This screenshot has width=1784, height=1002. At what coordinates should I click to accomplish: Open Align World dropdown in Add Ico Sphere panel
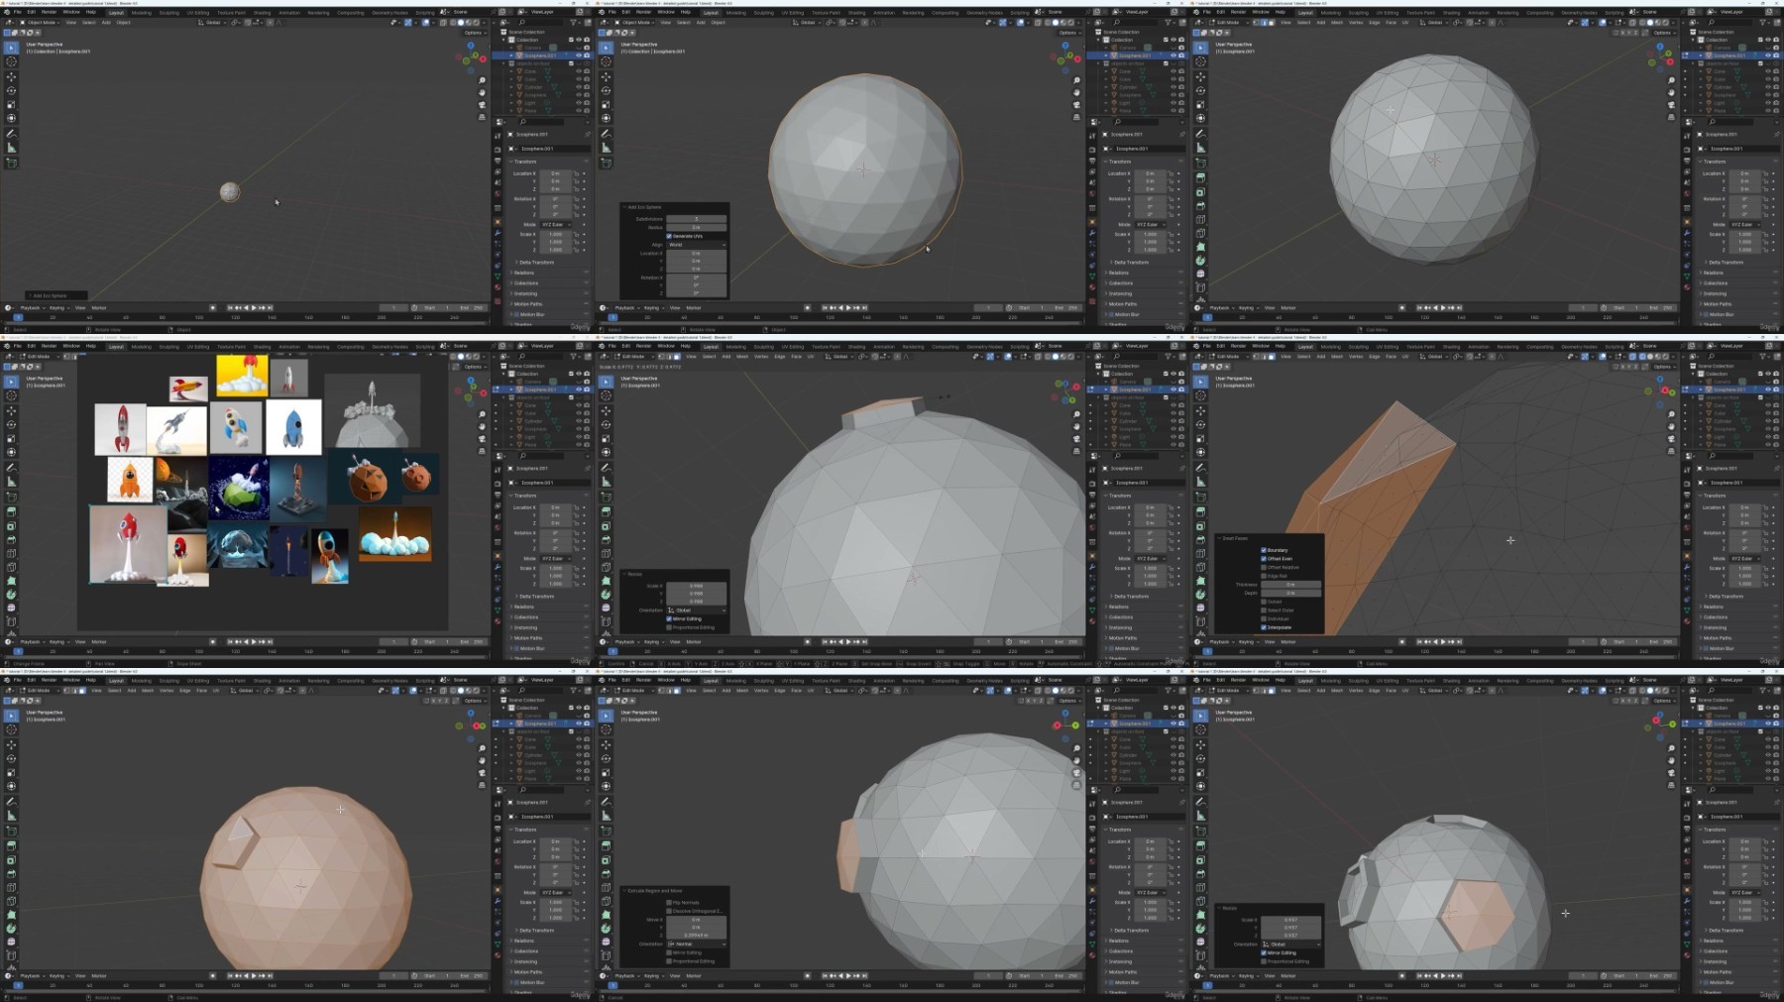(697, 245)
